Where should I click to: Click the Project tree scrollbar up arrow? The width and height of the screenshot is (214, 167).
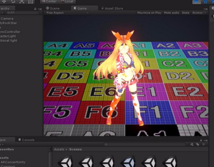pyautogui.click(x=50, y=149)
